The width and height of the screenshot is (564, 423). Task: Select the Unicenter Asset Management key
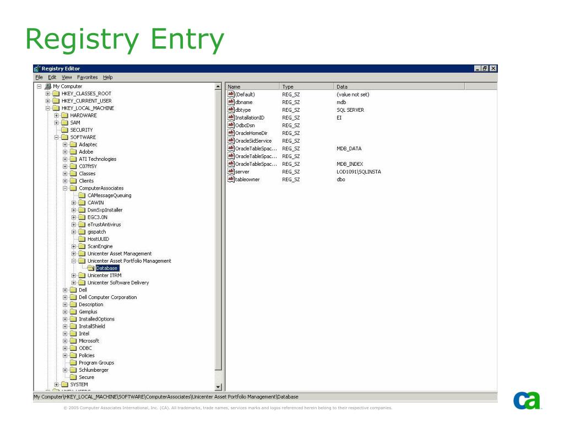coord(120,253)
